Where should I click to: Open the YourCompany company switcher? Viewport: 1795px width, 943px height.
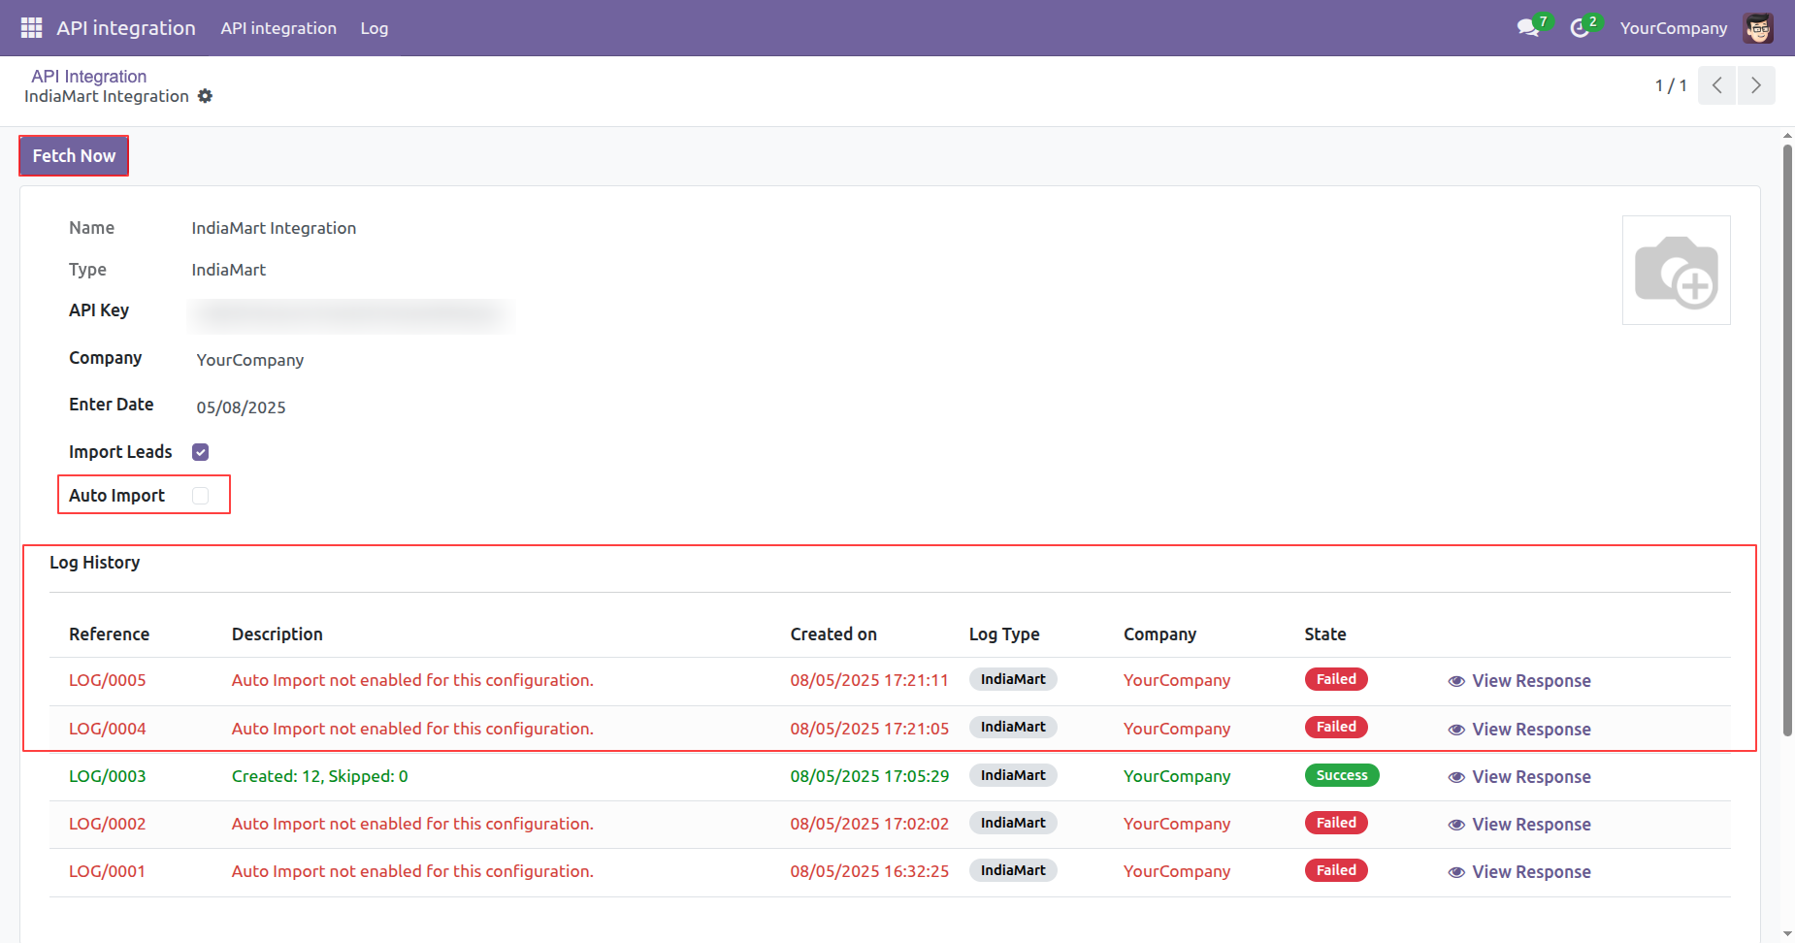pos(1673,28)
